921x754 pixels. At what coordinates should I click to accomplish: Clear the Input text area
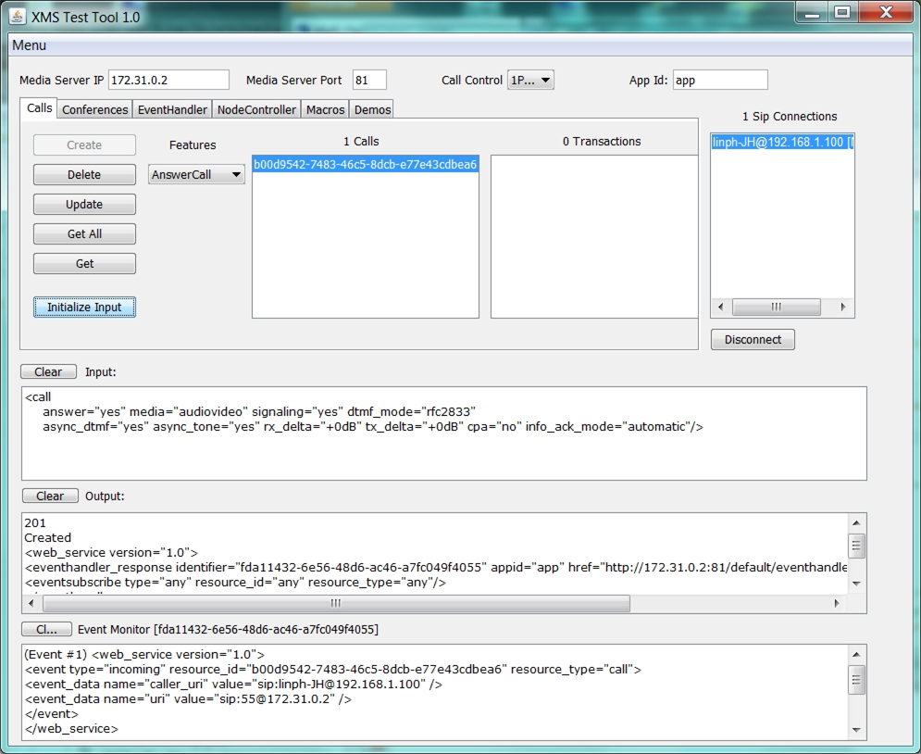click(x=48, y=371)
